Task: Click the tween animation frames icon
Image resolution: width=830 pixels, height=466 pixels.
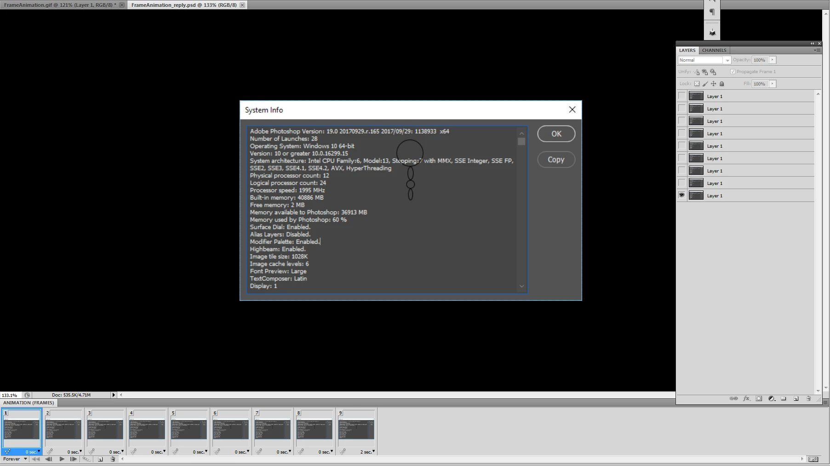Action: pyautogui.click(x=86, y=459)
